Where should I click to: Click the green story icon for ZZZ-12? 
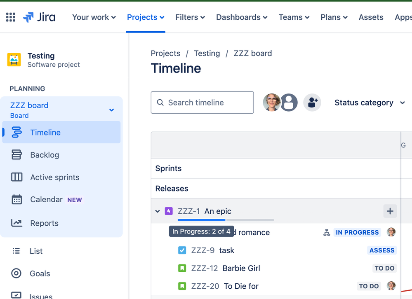(x=182, y=268)
